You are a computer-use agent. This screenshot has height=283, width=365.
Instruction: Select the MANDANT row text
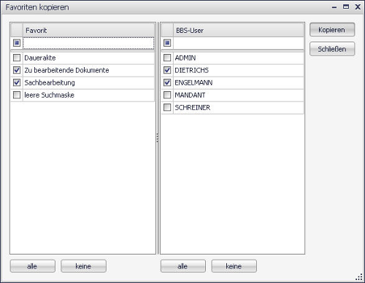(190, 95)
